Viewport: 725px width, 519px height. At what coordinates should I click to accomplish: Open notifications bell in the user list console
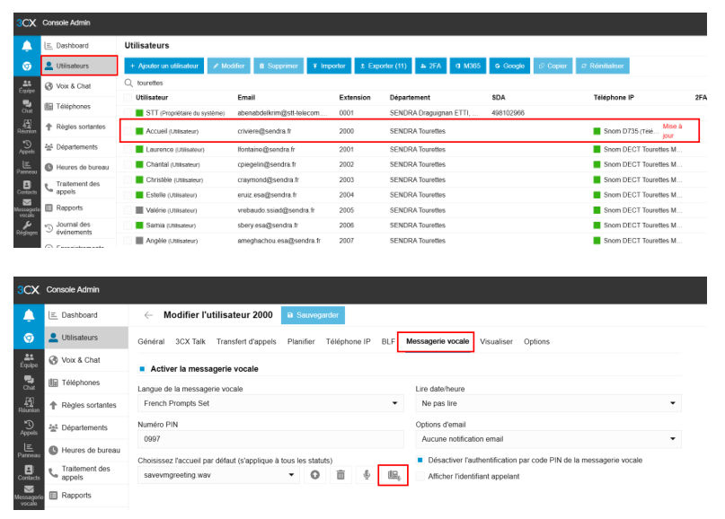27,46
